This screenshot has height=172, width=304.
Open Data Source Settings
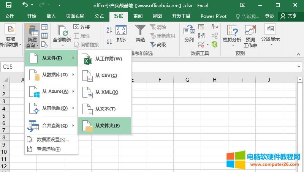point(52,140)
